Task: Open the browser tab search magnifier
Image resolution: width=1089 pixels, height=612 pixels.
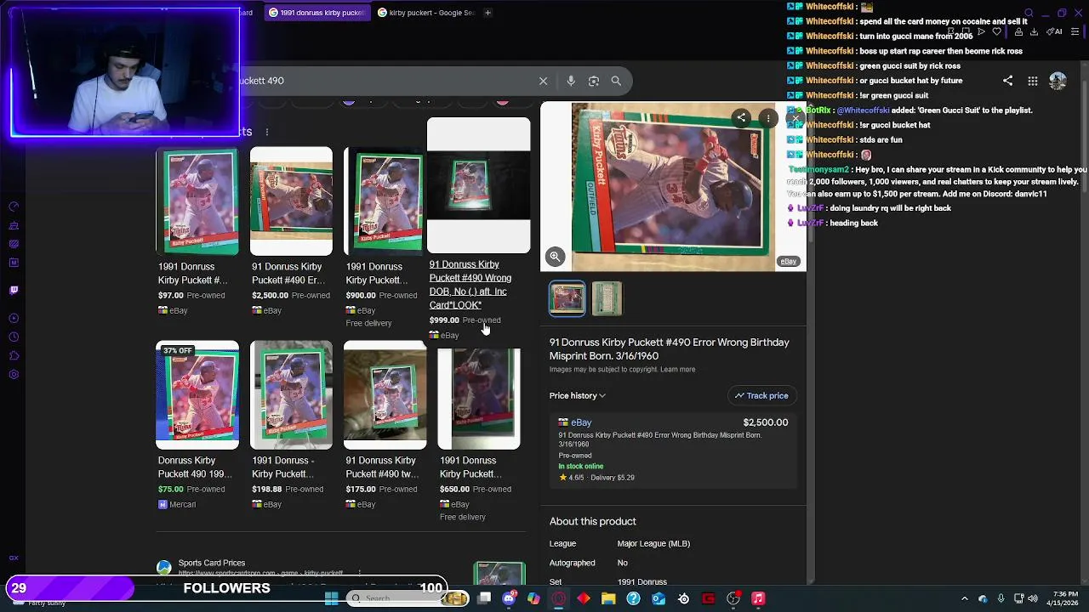Action: coord(1029,13)
